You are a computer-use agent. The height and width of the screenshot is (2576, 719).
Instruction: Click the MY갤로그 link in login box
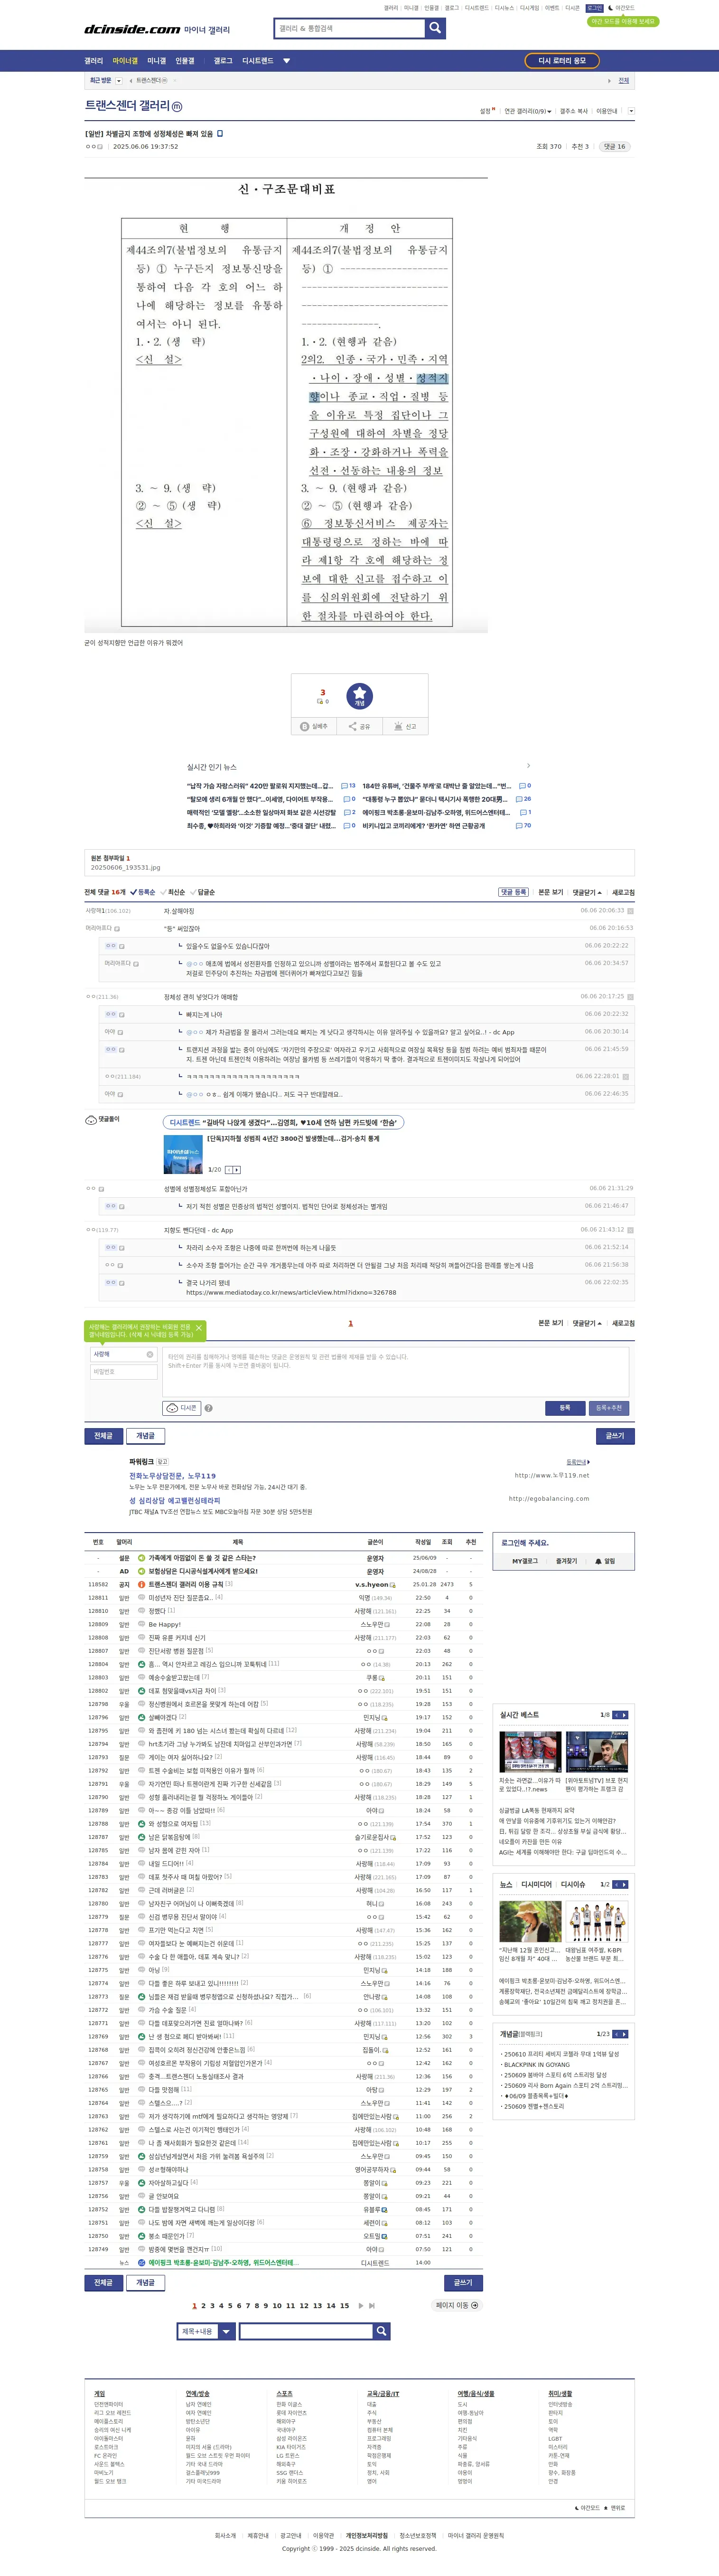click(x=525, y=1561)
